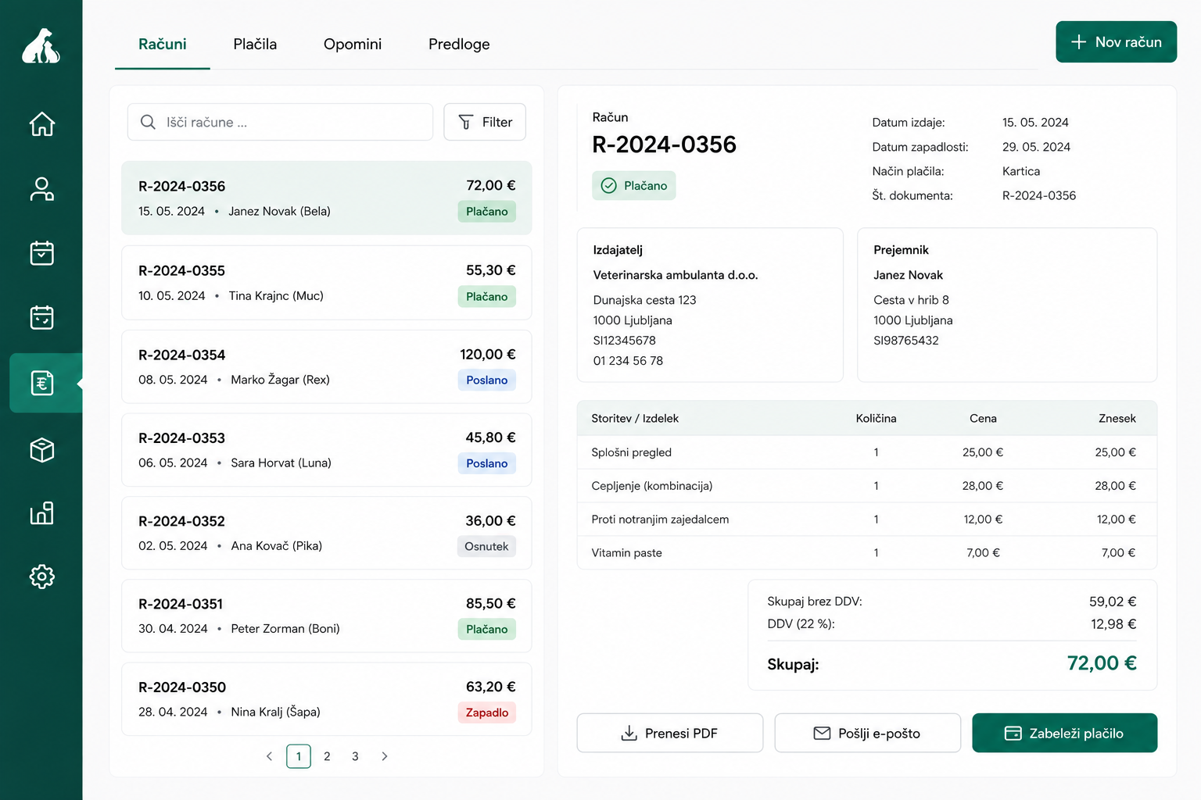The image size is (1201, 800).
Task: Send invoice with Pošlji e-pošto
Action: click(x=867, y=733)
